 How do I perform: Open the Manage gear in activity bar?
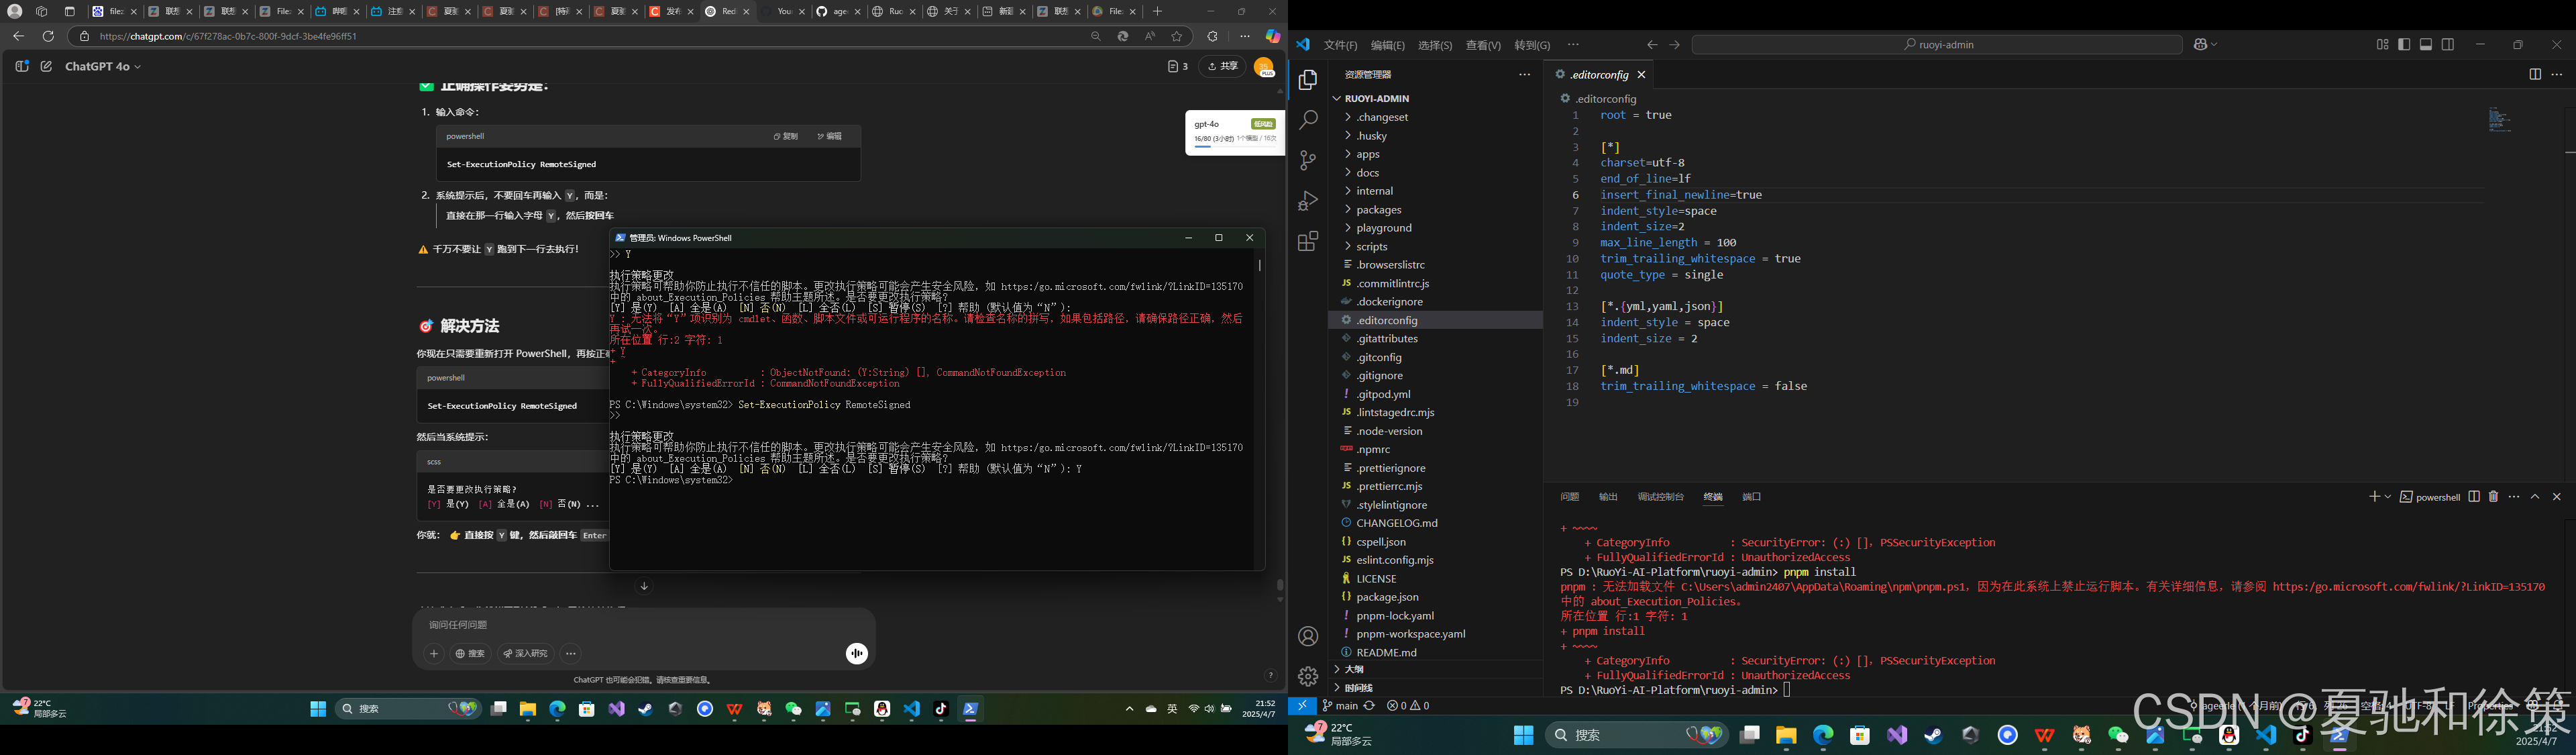point(1307,676)
